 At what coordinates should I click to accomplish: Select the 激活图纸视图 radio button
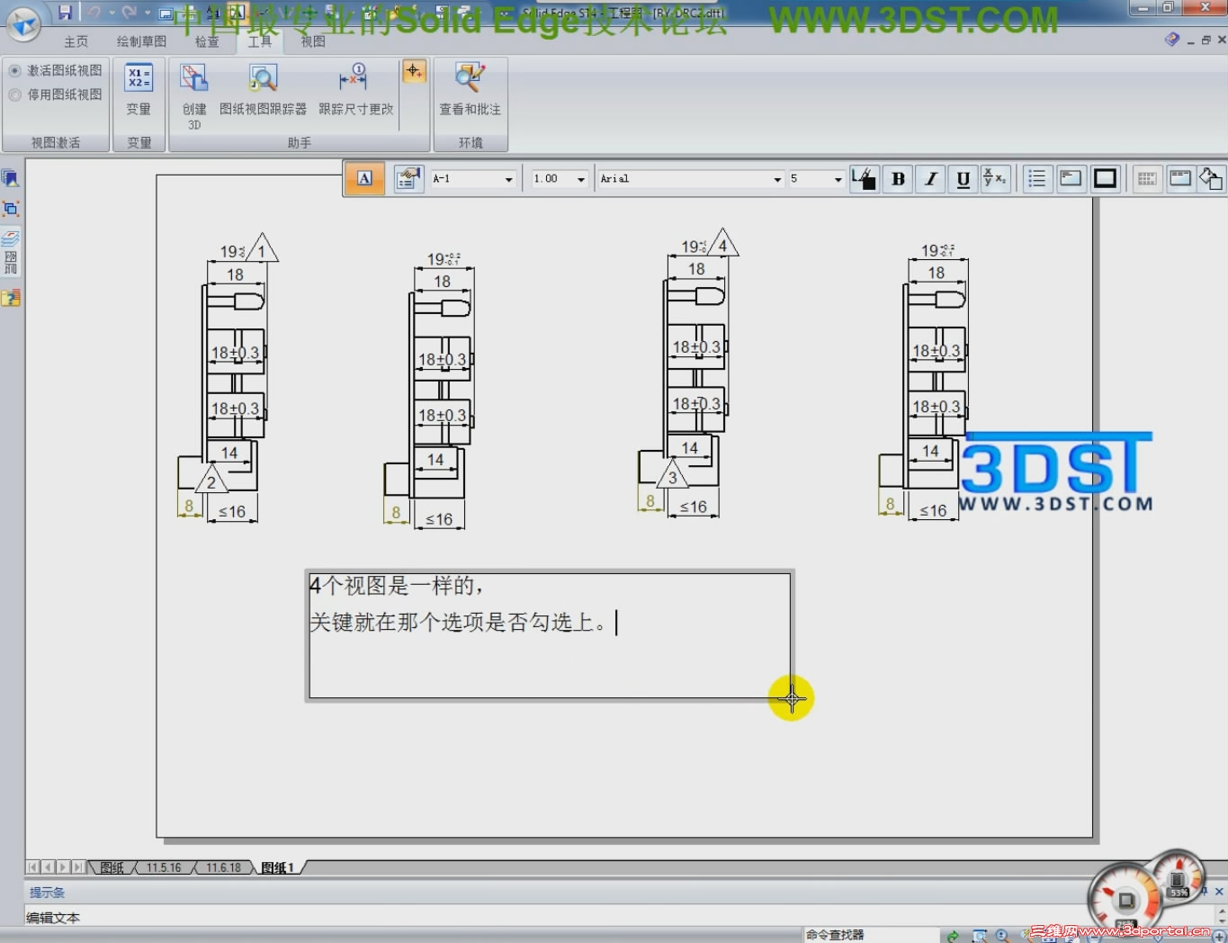(x=14, y=70)
